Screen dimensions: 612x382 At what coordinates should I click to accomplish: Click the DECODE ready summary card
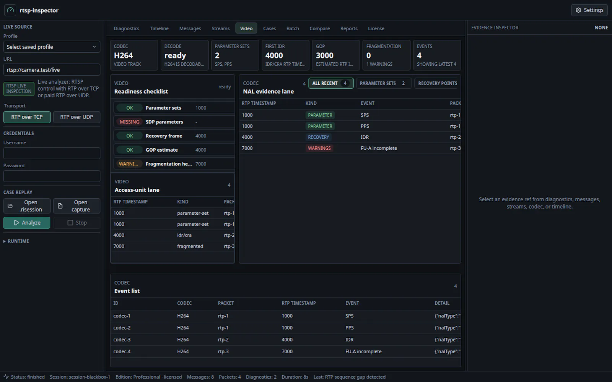click(184, 55)
